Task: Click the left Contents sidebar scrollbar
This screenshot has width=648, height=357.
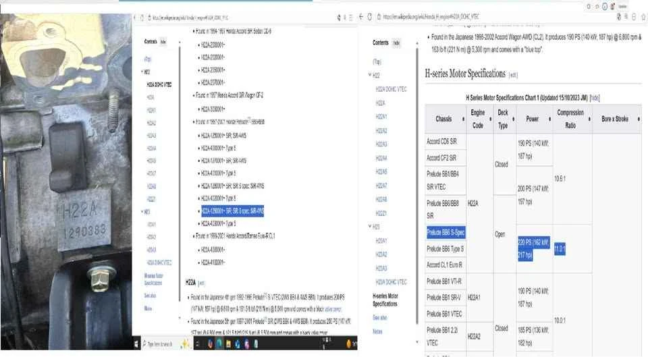Action: [180, 173]
